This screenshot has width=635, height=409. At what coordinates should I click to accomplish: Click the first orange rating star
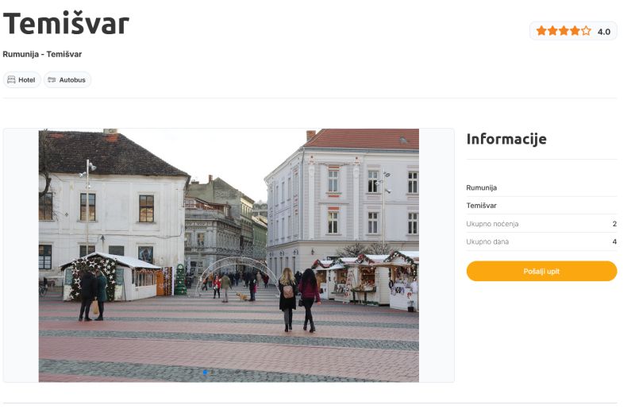[x=541, y=31]
